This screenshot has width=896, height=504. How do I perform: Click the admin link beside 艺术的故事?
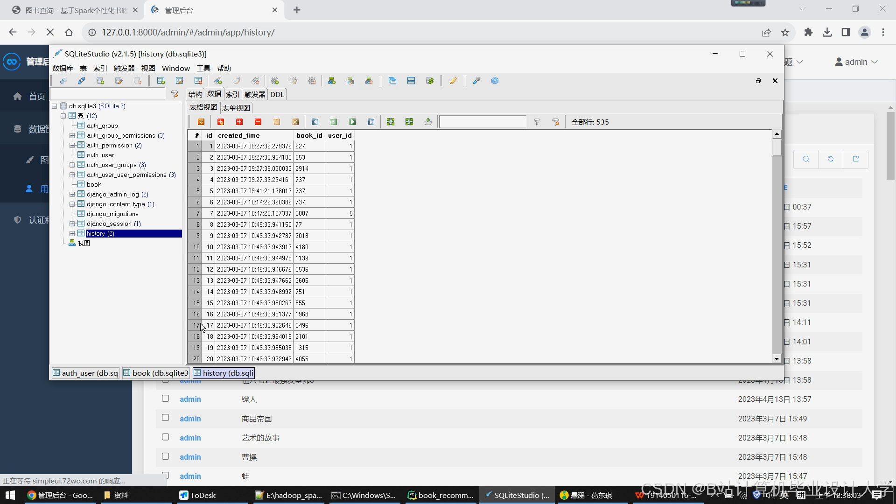coord(190,438)
